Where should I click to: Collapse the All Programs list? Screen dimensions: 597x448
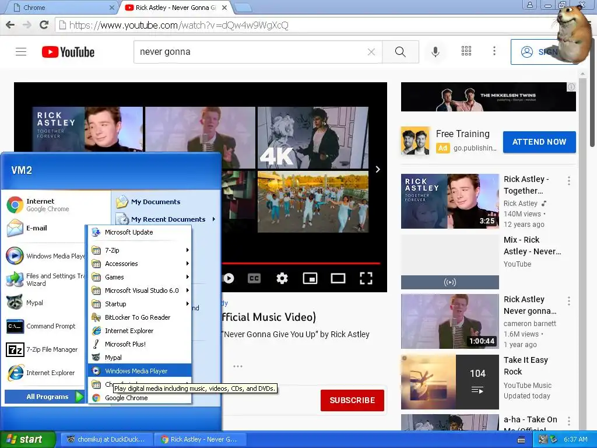45,397
